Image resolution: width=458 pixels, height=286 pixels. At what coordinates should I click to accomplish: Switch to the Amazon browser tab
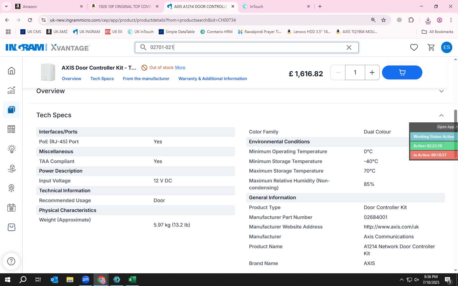tap(49, 6)
